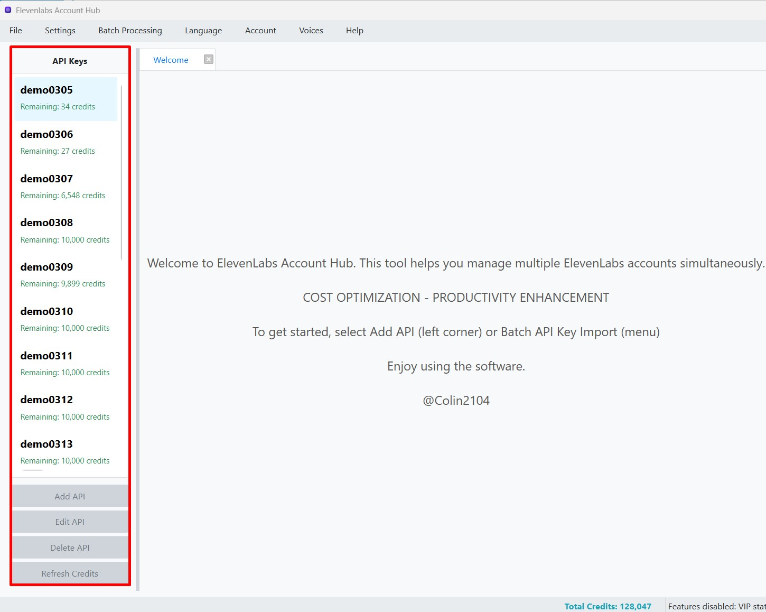Click the Refresh Credits button
766x612 pixels.
pos(70,573)
